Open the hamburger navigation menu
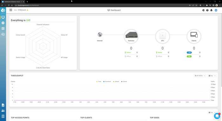The height and width of the screenshot is (121, 222). 11,10
